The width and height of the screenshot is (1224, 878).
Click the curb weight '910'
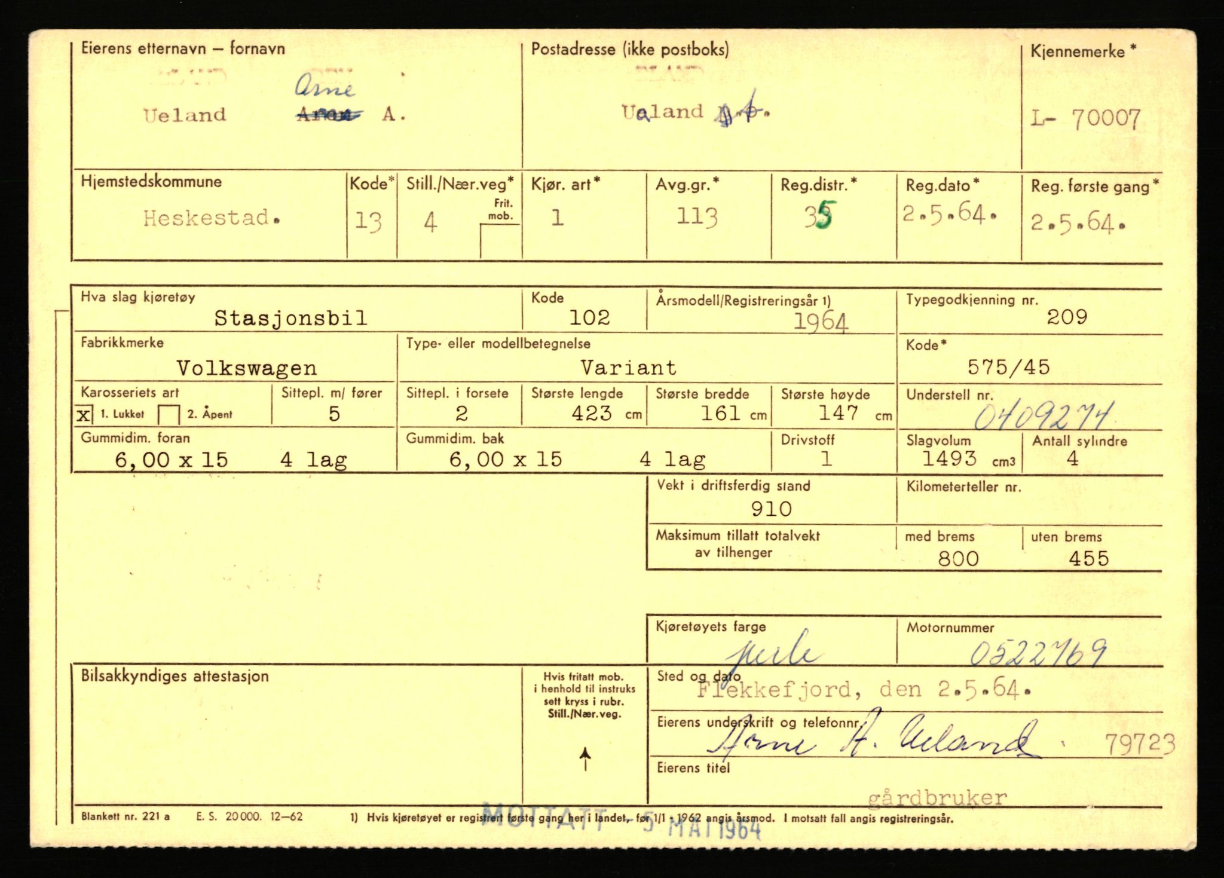pyautogui.click(x=772, y=509)
